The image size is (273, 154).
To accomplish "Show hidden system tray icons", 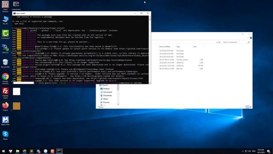I will point(243,151).
